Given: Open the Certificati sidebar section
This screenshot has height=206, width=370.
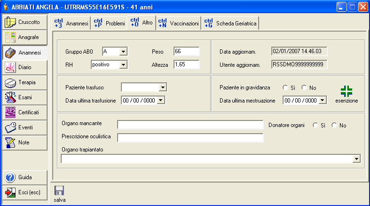Looking at the screenshot, I should tap(24, 112).
